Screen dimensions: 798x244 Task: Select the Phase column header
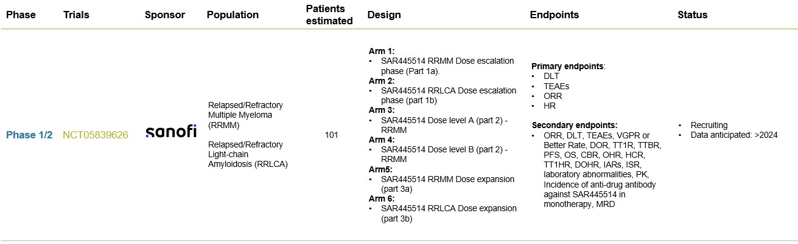pos(21,15)
